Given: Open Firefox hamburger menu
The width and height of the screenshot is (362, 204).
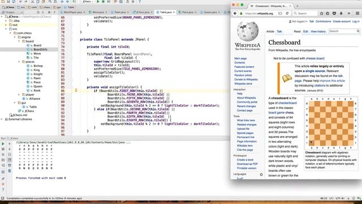Looking at the screenshot, I should pyautogui.click(x=357, y=14).
